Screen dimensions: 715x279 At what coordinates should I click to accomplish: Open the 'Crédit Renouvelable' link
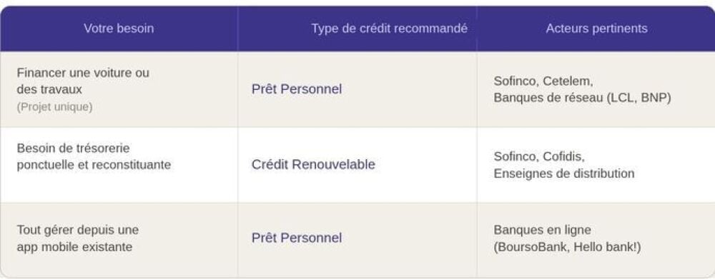[313, 164]
